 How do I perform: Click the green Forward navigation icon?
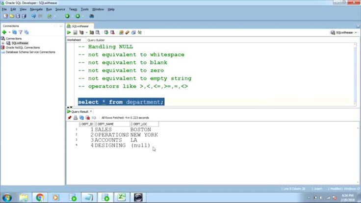78,16
